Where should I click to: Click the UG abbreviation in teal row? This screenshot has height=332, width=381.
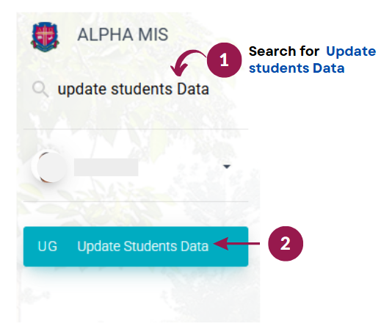tap(48, 246)
